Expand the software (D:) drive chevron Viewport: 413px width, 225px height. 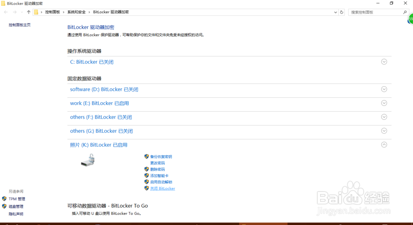[384, 89]
